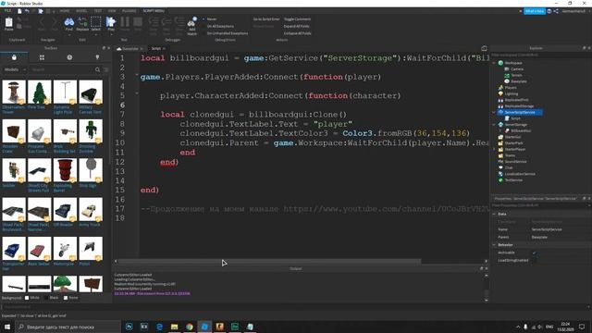Click the Play test button
This screenshot has height=333, width=592.
111,24
